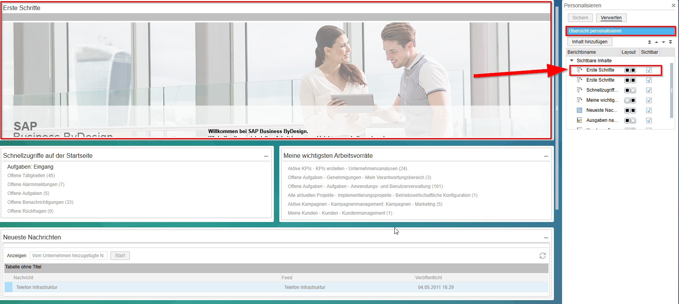Open Offene Benachrichtigungen (33) link
679x304 pixels.
(40, 202)
